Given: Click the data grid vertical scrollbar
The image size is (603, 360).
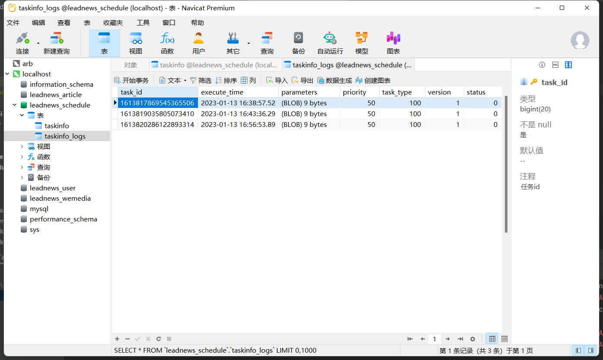Looking at the screenshot, I should click(x=506, y=164).
